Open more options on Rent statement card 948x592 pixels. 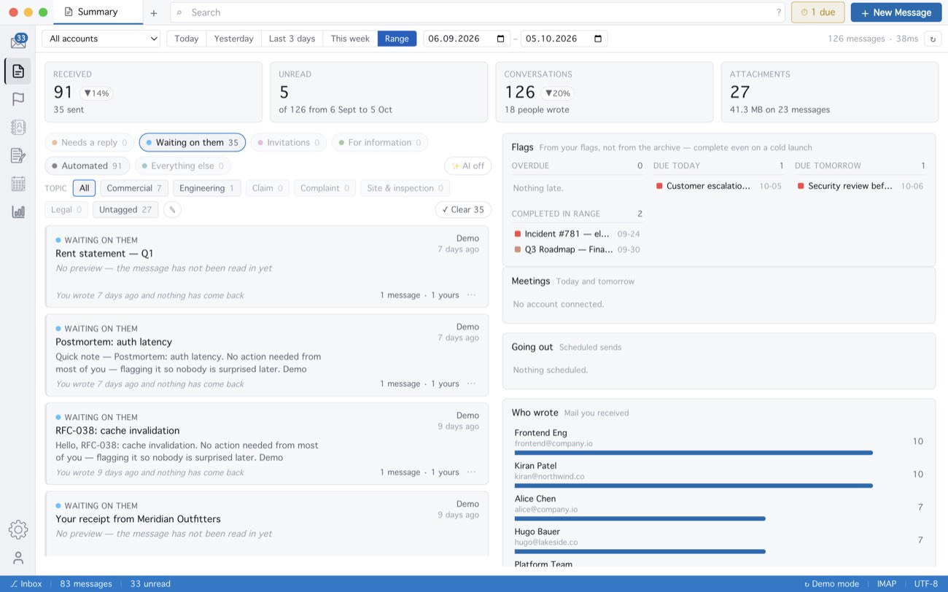point(472,295)
